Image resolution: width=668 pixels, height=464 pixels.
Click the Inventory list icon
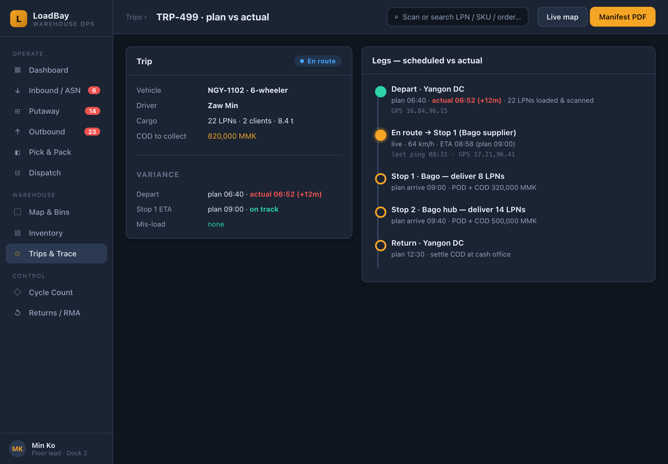[18, 233]
